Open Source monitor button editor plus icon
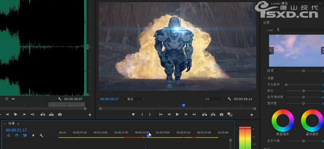The width and height of the screenshot is (324, 149). tap(90, 115)
